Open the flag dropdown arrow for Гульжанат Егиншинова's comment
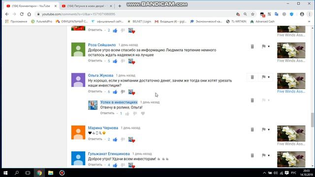 pyautogui.click(x=269, y=155)
